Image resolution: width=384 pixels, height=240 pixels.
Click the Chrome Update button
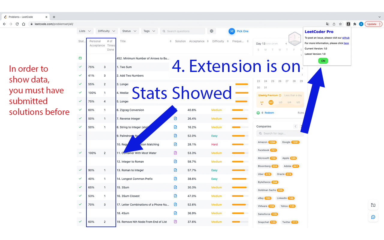coord(373,24)
